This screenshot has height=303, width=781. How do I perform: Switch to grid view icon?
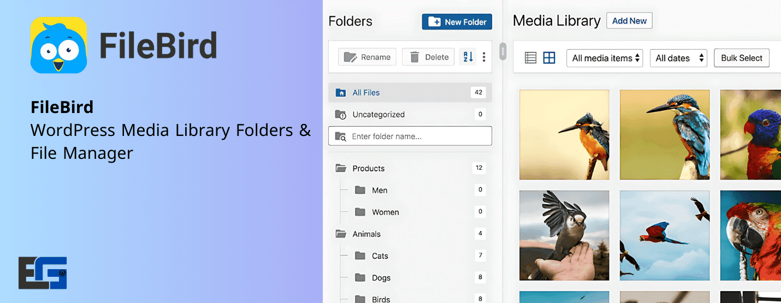point(549,58)
